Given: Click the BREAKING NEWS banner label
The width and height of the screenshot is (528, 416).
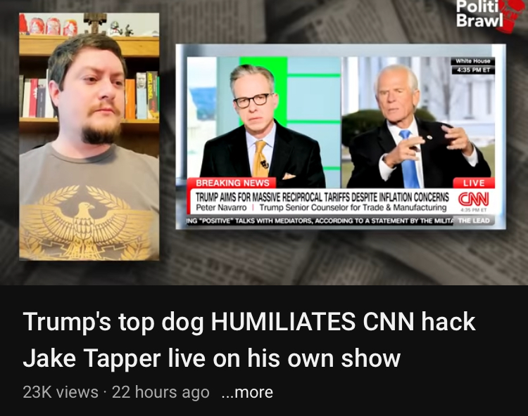Looking at the screenshot, I should (x=232, y=183).
